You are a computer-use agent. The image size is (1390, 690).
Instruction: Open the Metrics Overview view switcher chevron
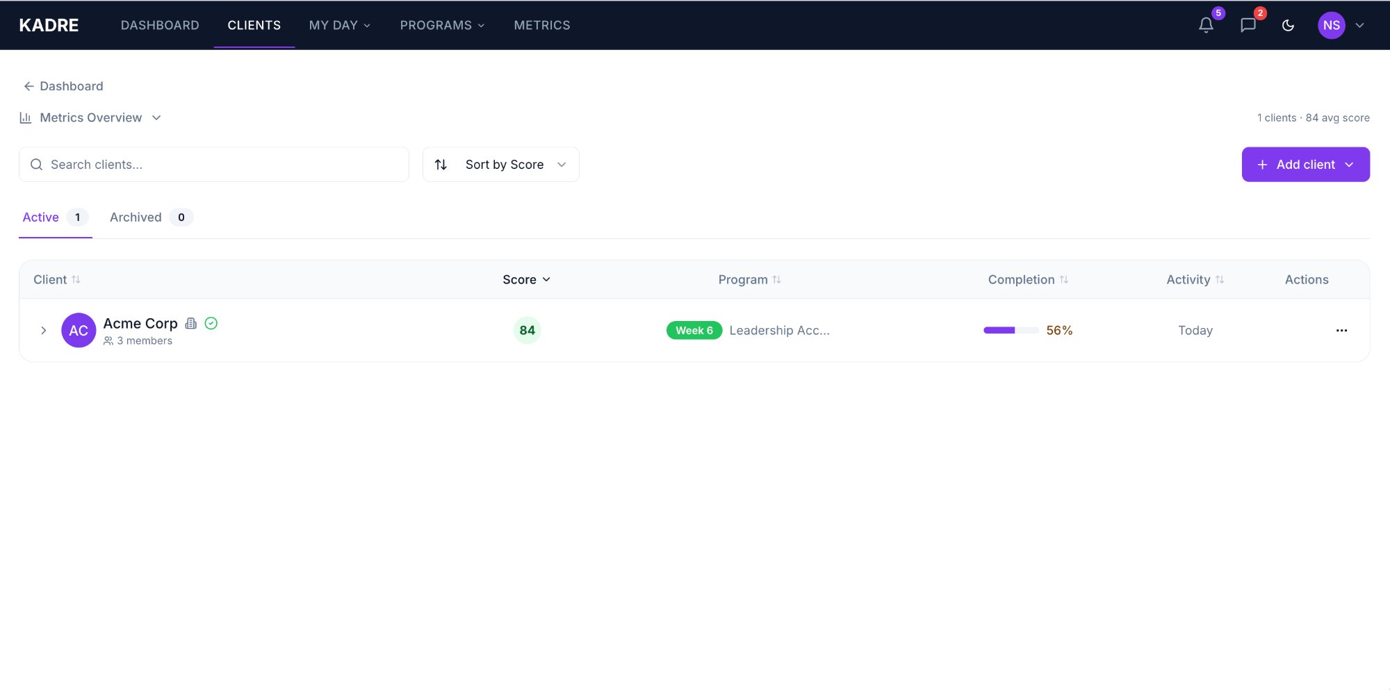click(x=156, y=117)
